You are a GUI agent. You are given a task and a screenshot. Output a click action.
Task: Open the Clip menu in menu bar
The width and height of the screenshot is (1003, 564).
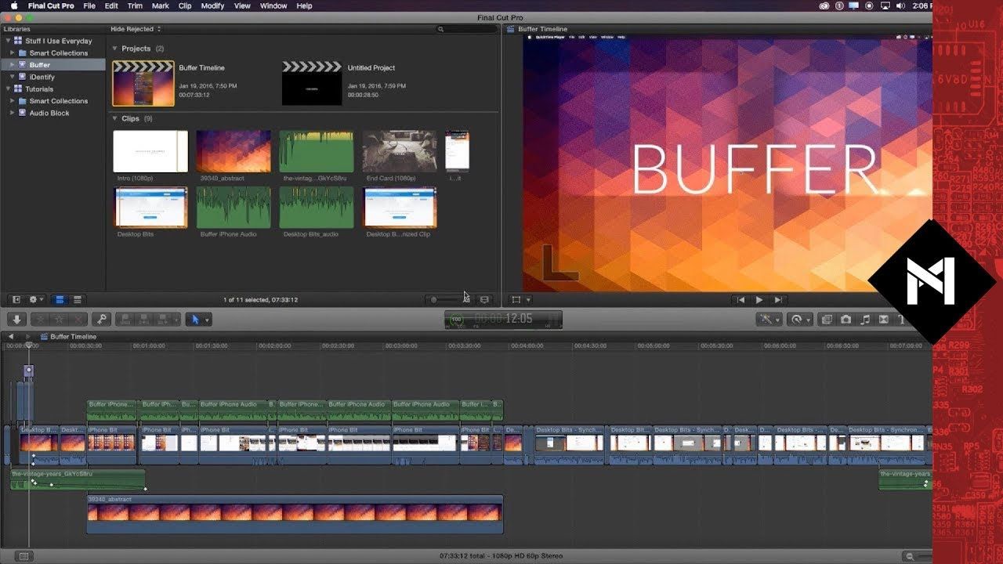184,5
